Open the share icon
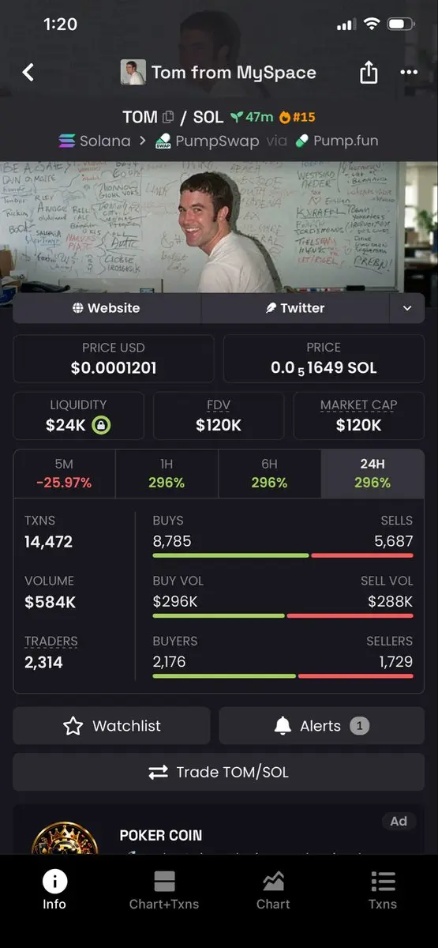Image resolution: width=438 pixels, height=948 pixels. (x=369, y=73)
